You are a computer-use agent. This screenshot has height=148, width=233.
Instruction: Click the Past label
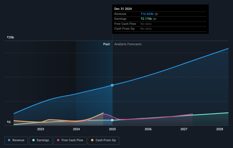106,44
